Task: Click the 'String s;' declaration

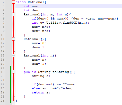Action: point(41,76)
